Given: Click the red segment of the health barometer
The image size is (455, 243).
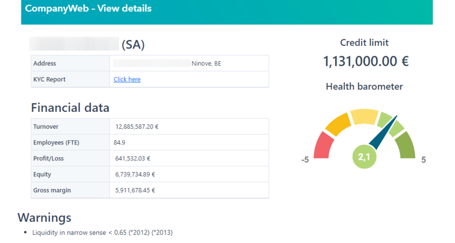Looking at the screenshot, I should coord(322,146).
